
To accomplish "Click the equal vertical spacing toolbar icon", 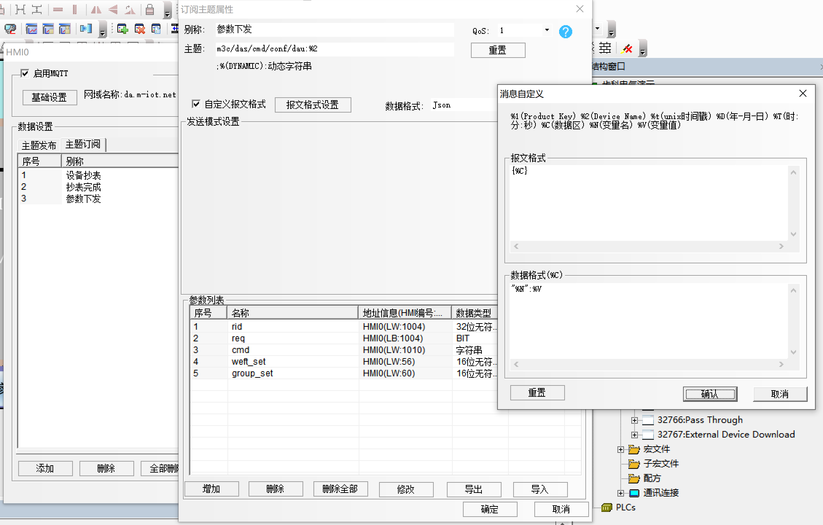I will click(37, 9).
